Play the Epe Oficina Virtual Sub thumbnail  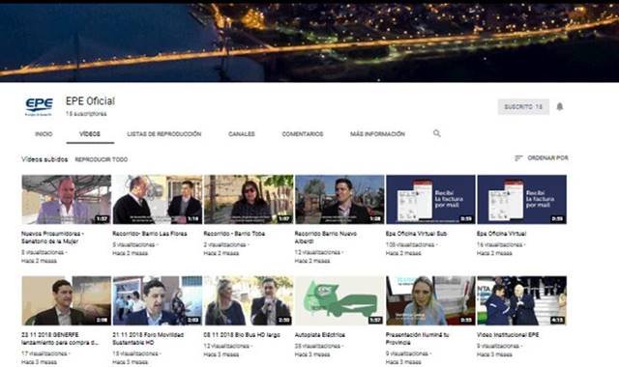point(430,200)
